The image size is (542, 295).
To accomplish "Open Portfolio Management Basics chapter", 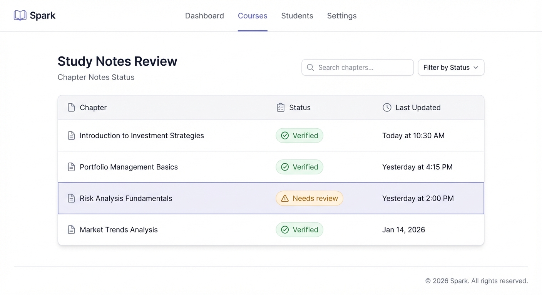I will [x=129, y=167].
